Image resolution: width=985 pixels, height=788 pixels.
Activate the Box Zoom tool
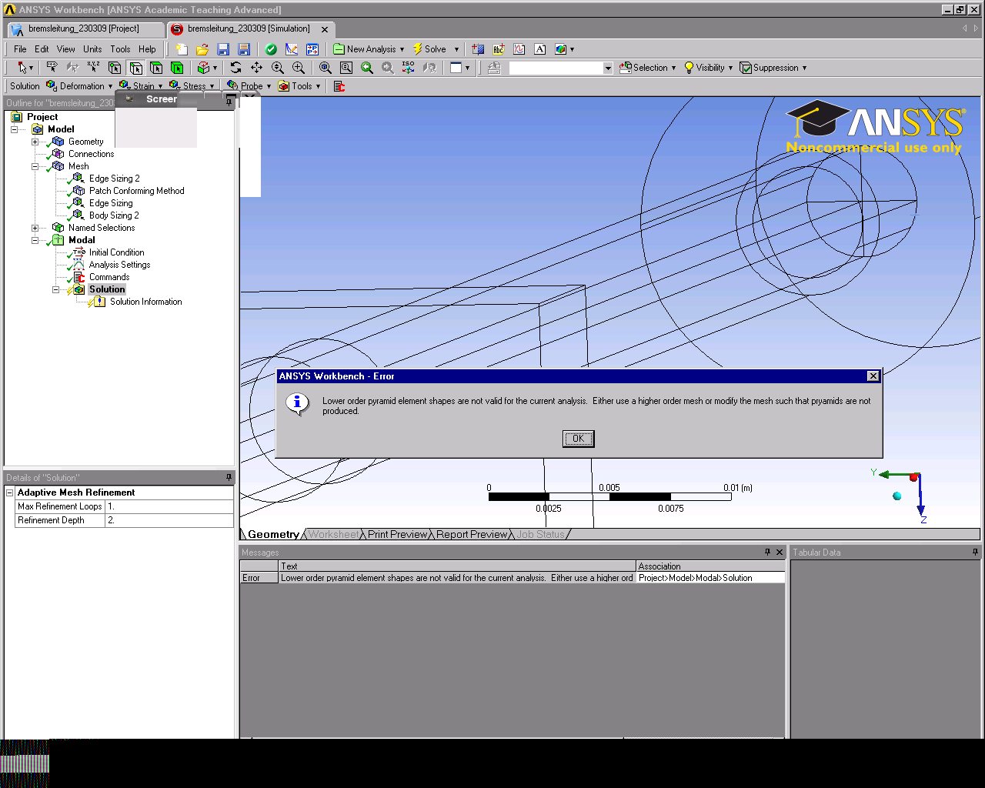point(299,68)
